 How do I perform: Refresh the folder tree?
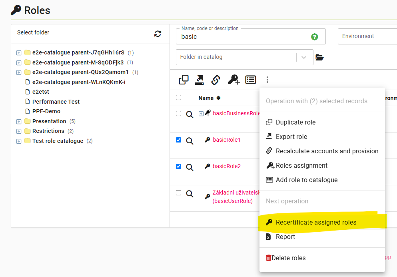click(158, 34)
